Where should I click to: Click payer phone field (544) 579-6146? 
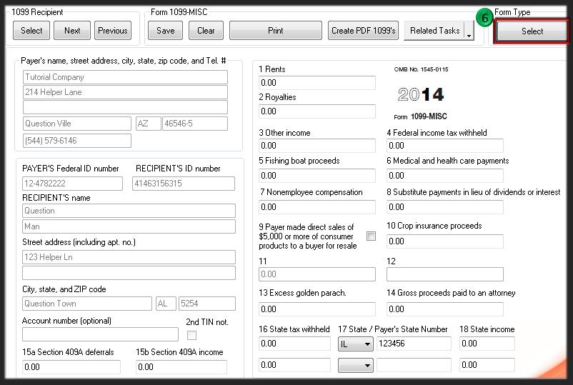click(76, 141)
